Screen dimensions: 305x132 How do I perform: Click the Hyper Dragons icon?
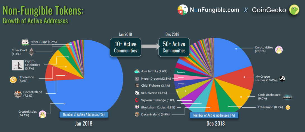point(137,78)
